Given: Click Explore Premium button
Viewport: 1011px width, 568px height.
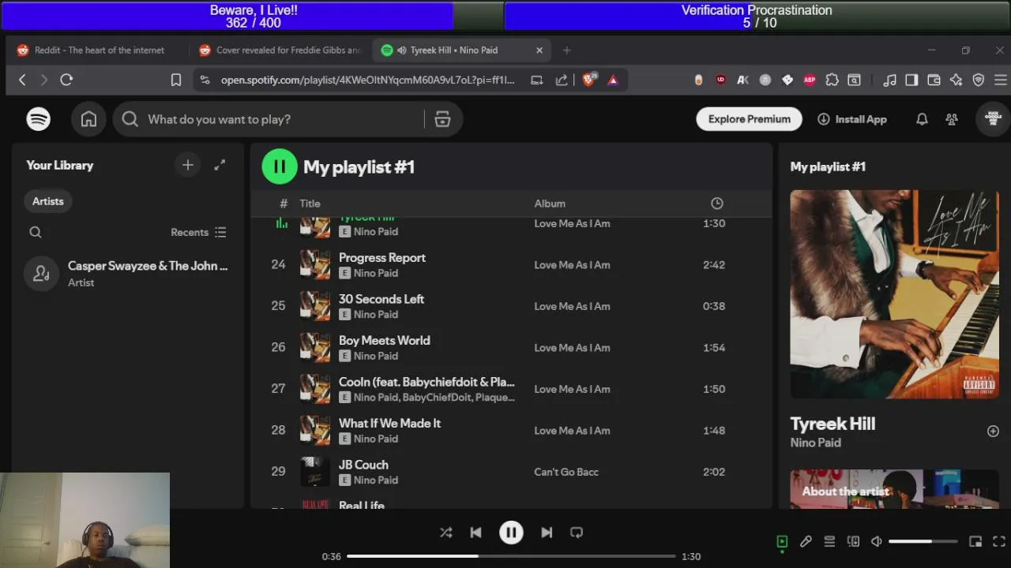Looking at the screenshot, I should pos(749,119).
